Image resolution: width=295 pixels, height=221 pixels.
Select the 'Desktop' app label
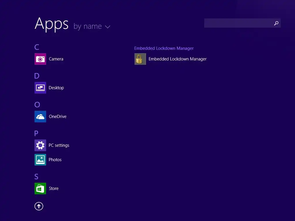pyautogui.click(x=56, y=88)
